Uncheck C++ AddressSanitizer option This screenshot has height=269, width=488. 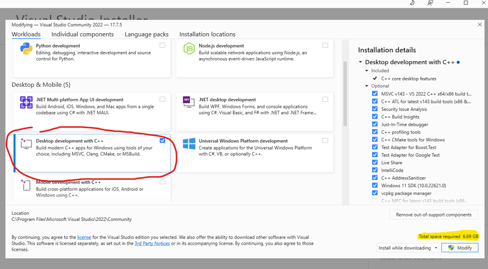(x=375, y=178)
